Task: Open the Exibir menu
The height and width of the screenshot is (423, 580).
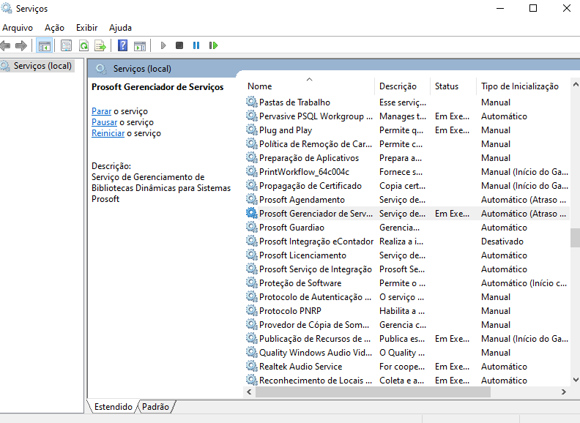Action: 86,28
